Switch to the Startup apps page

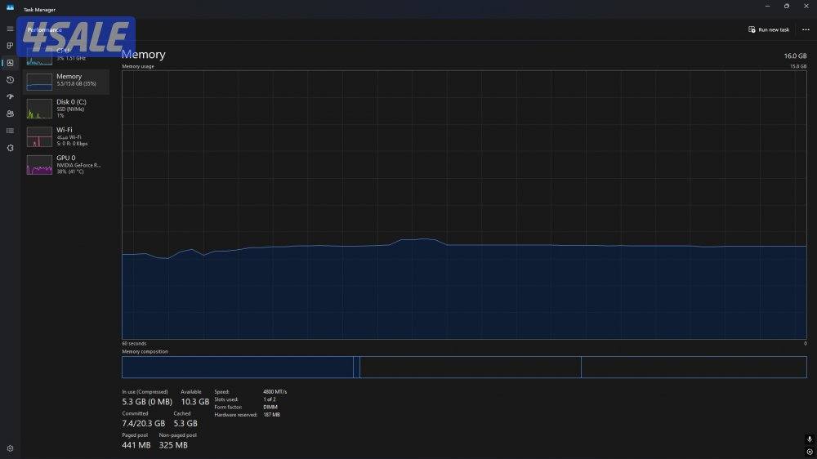click(10, 96)
